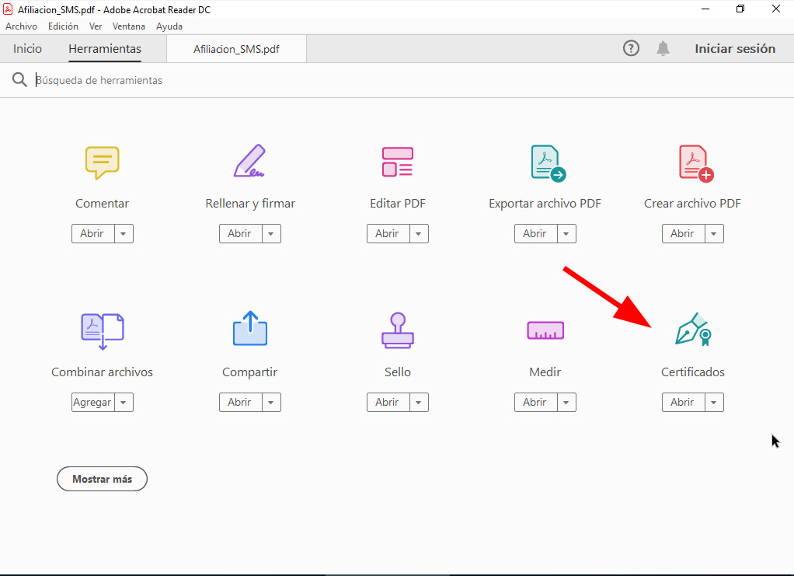Switch to the Herramientas tab

[105, 49]
